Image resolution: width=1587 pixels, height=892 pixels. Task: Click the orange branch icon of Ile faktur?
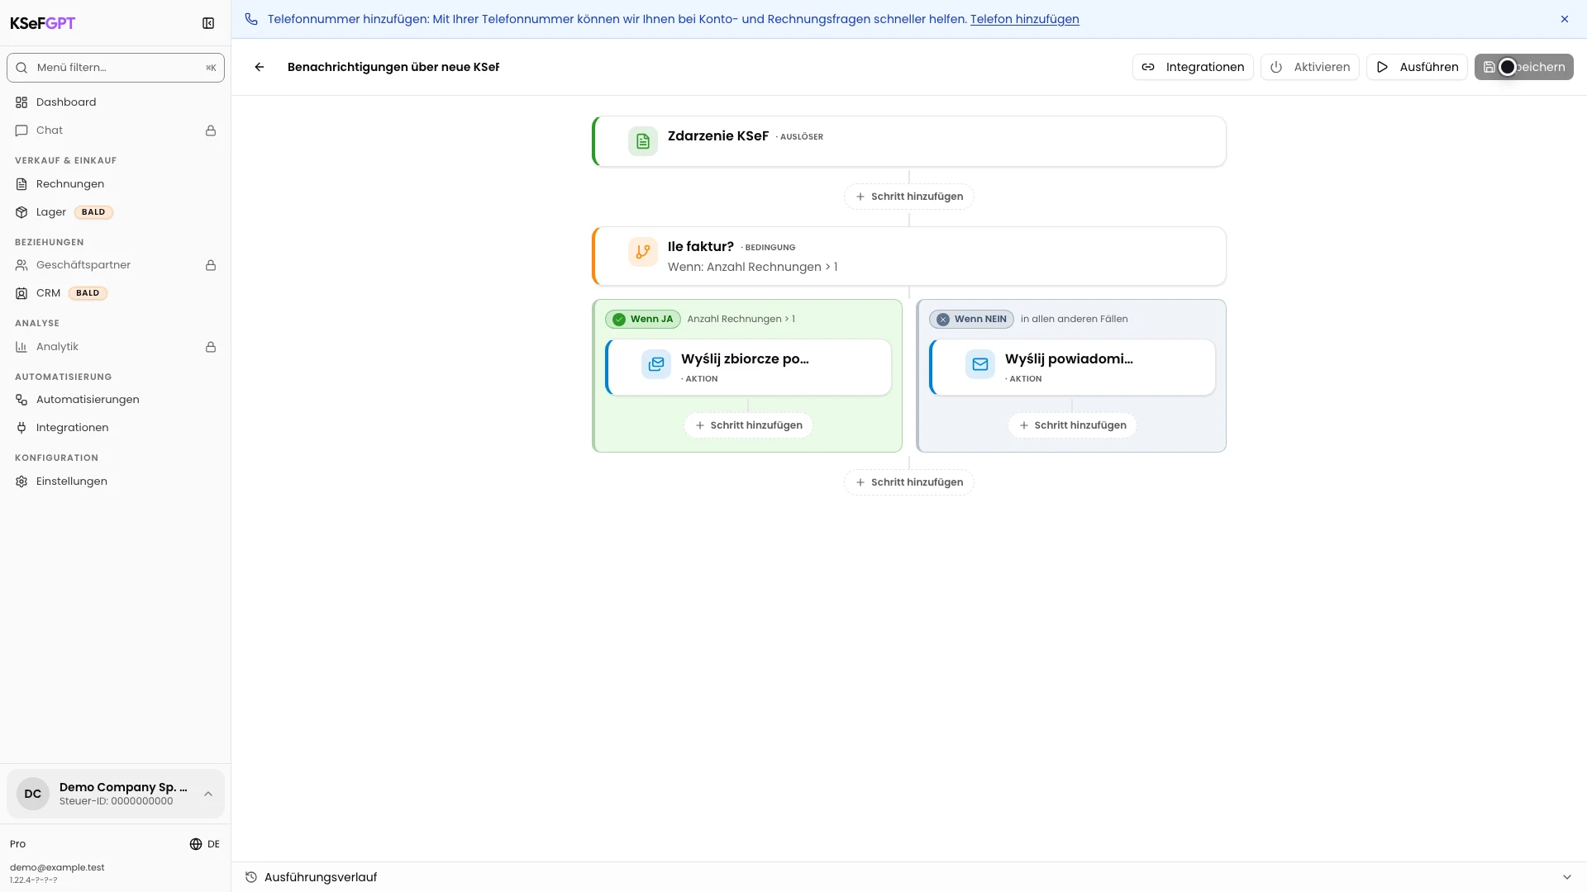[x=643, y=252]
